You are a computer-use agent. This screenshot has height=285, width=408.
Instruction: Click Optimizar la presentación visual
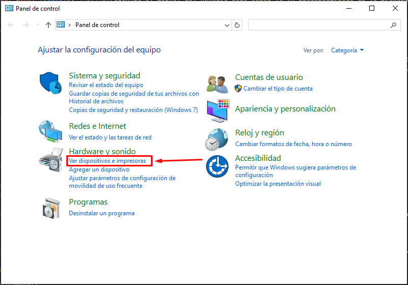[278, 184]
